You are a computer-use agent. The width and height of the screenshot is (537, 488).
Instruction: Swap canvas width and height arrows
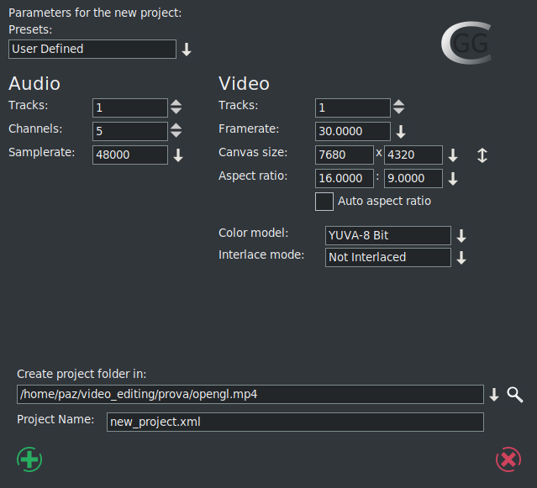pyautogui.click(x=482, y=155)
